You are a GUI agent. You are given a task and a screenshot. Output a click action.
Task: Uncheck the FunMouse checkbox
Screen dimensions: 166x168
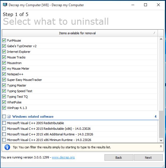4,40
